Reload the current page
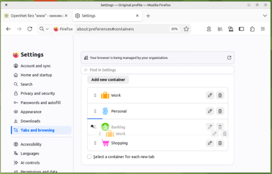This screenshot has width=272, height=174. (30, 29)
